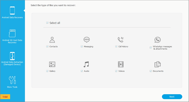
Task: Click the yellow Trial badge
Action: (x=5, y=97)
